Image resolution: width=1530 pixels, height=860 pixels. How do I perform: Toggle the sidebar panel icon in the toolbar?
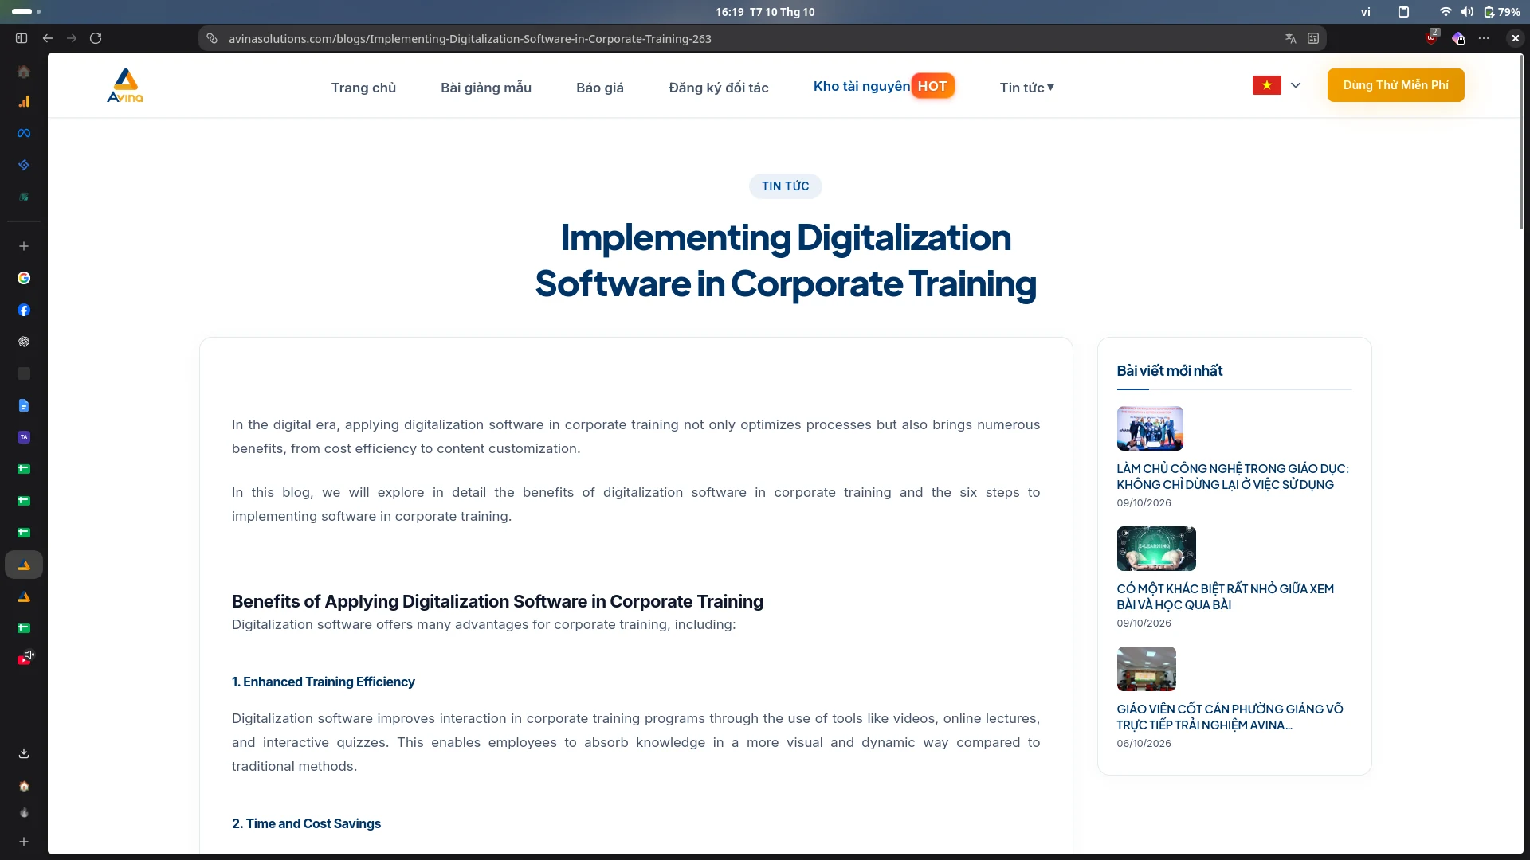point(22,38)
